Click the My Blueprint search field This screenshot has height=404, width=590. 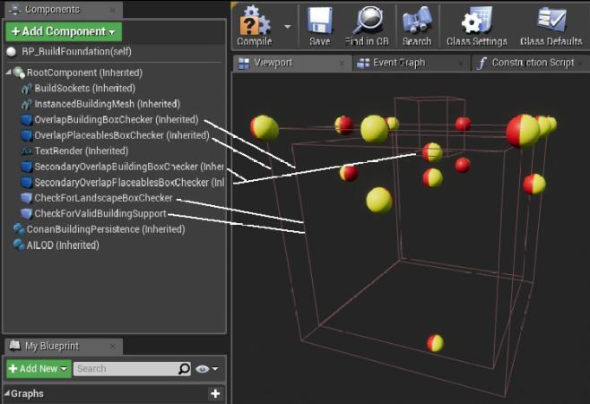click(x=126, y=368)
